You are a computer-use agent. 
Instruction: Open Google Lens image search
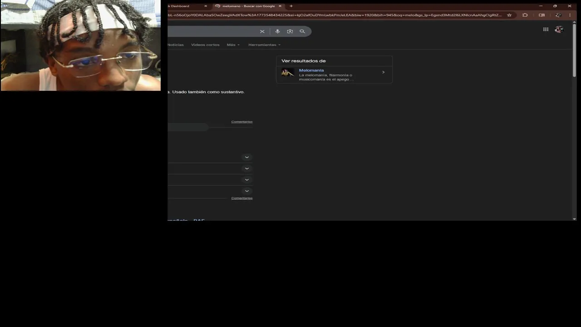[290, 31]
